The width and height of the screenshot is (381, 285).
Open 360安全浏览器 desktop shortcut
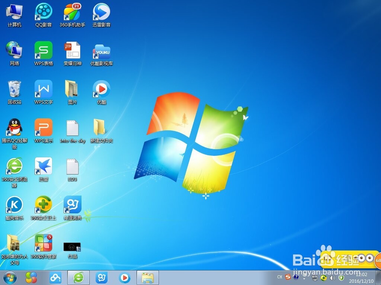tap(14, 173)
